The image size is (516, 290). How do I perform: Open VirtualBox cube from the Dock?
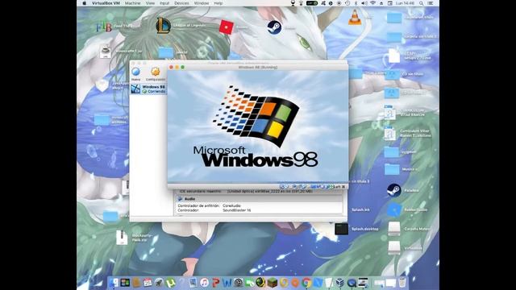pos(340,283)
